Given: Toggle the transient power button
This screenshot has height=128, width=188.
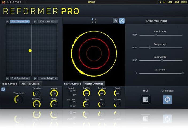Looking at the screenshot, I should coord(3,89).
